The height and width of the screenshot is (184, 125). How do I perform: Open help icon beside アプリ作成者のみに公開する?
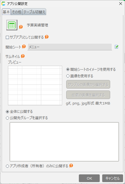(x=71, y=166)
